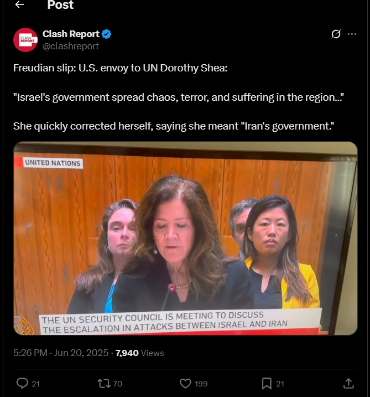Click the 5:26 PM Jun 20, 2025 timestamp
This screenshot has height=397, width=370.
click(61, 353)
